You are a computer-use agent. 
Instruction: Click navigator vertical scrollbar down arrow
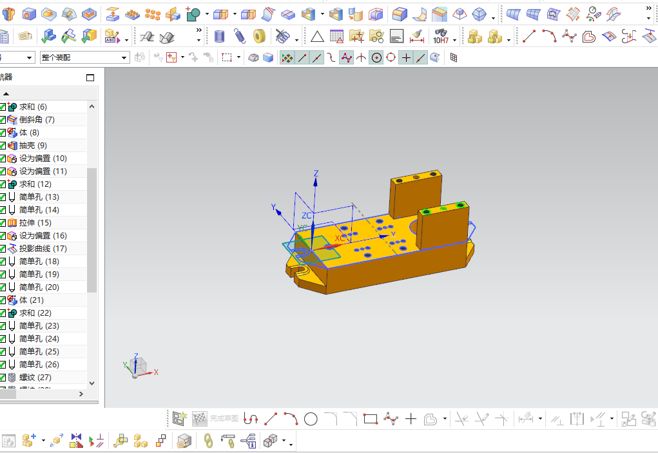click(92, 383)
